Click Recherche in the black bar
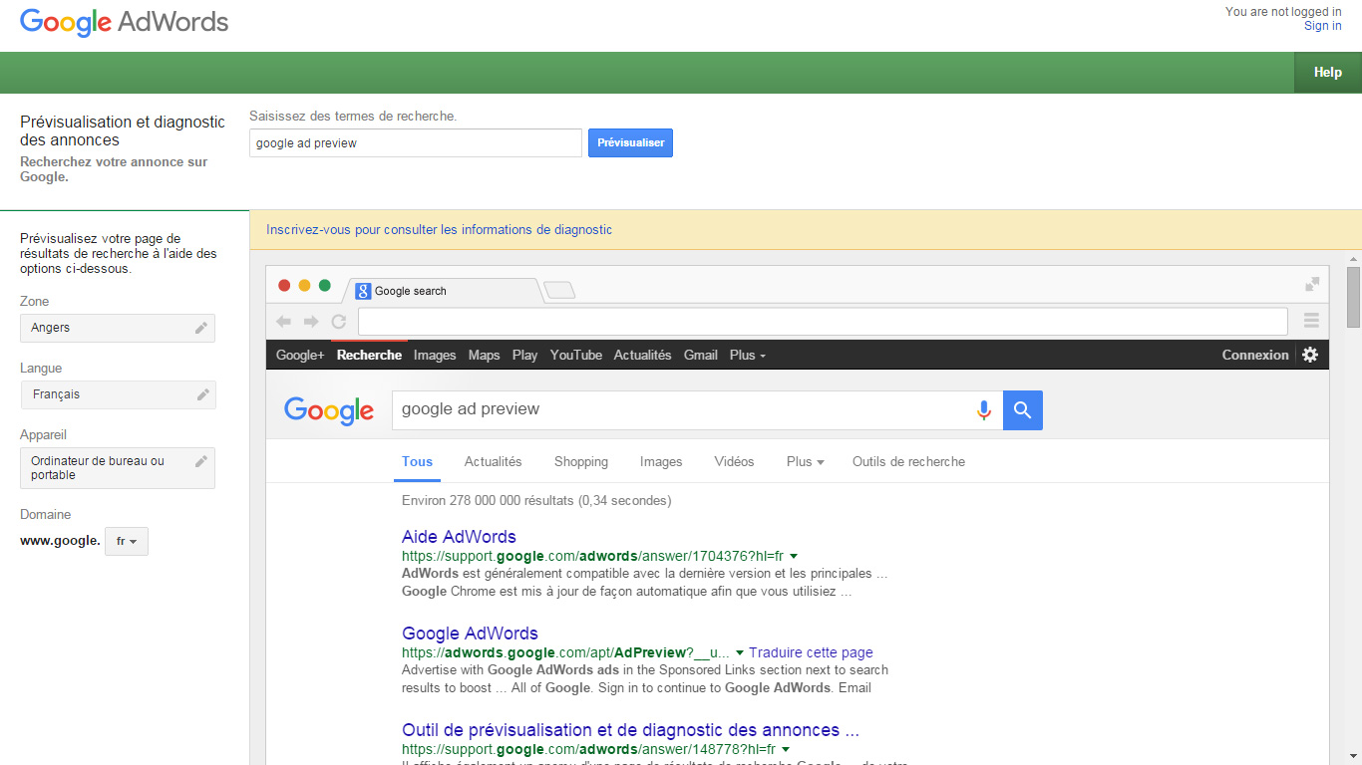Viewport: 1362px width, 765px height. [x=369, y=355]
